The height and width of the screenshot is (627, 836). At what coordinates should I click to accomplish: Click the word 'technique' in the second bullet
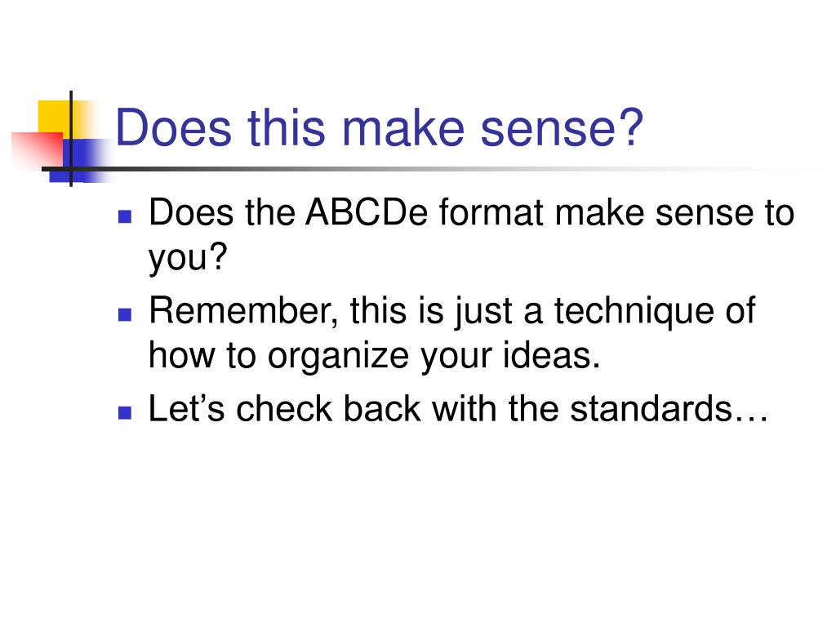(634, 311)
